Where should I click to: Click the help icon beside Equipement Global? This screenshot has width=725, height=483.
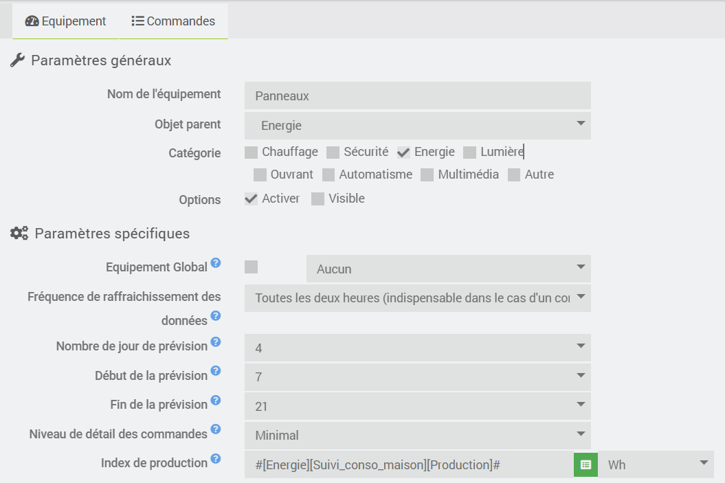216,262
